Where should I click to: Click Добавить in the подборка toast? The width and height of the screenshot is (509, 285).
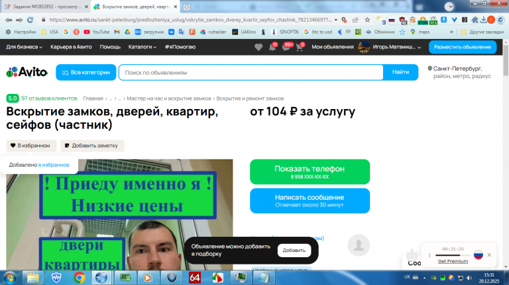(x=294, y=251)
